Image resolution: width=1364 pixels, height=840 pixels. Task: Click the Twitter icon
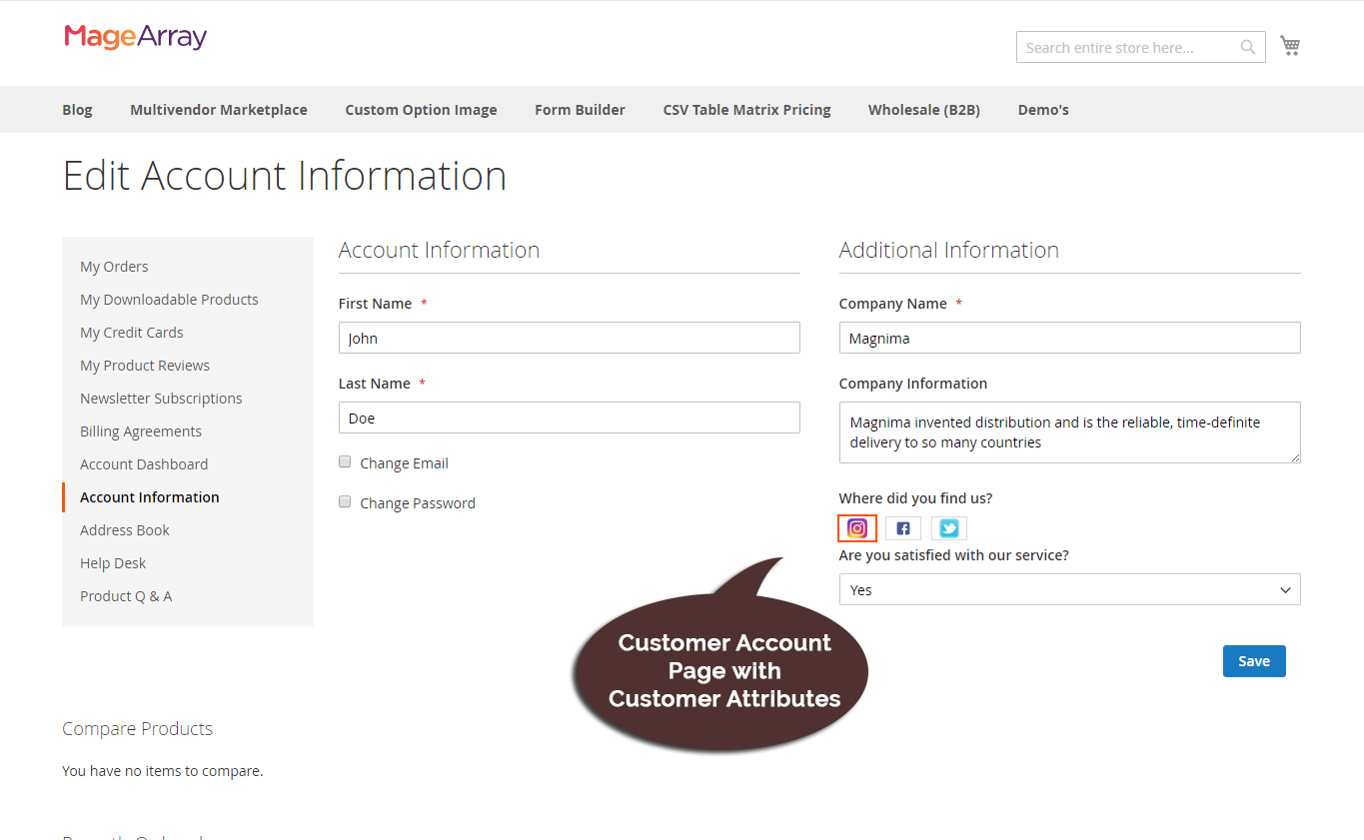tap(948, 527)
